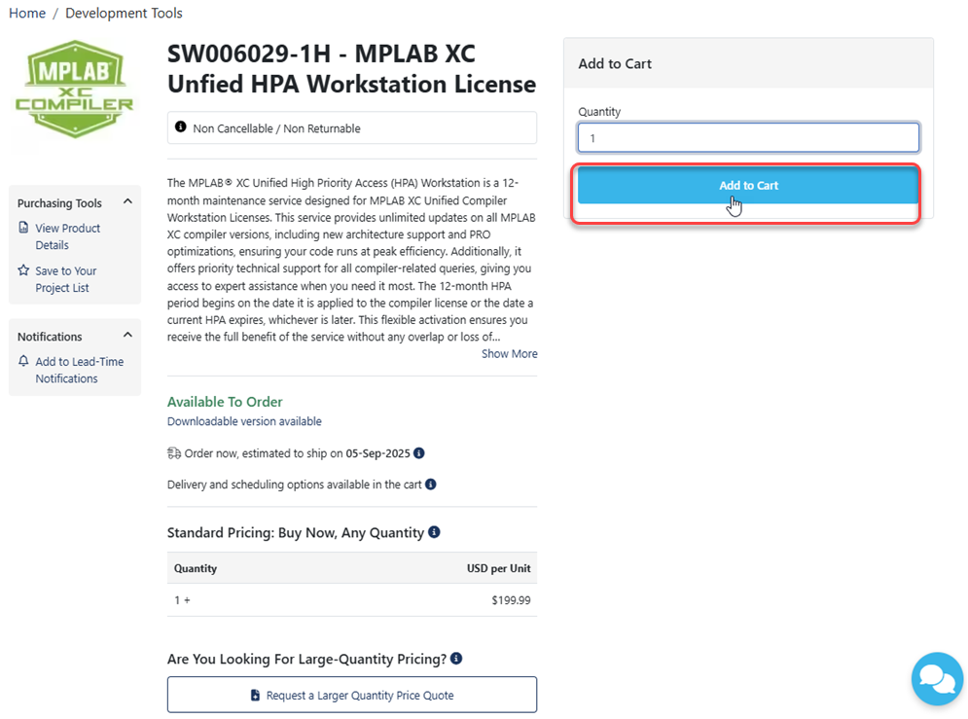Open the chat bubble support icon
The height and width of the screenshot is (719, 968).
[x=937, y=678]
